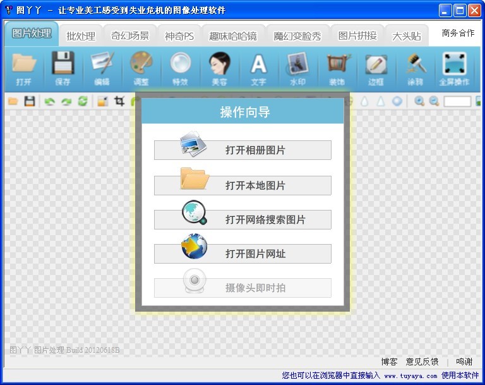The width and height of the screenshot is (485, 385).
Task: Switch to the 批处理 tab
Action: pos(81,36)
